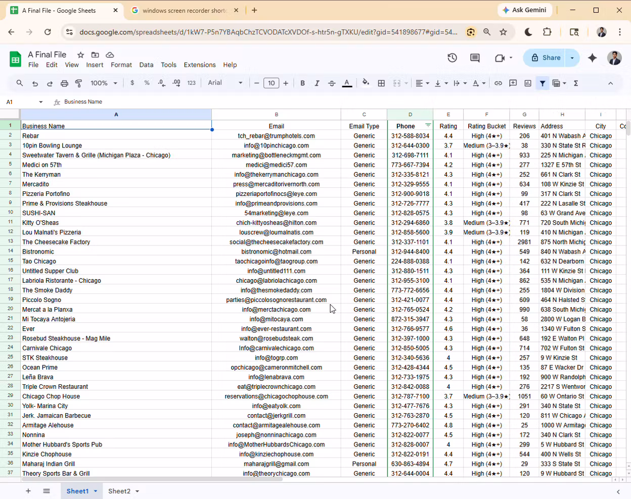Activate the paint format tool
The image size is (631, 499).
coord(79,83)
